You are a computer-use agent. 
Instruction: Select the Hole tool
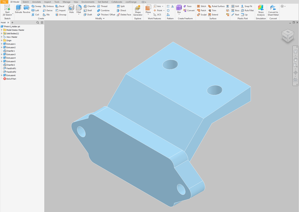point(71,9)
